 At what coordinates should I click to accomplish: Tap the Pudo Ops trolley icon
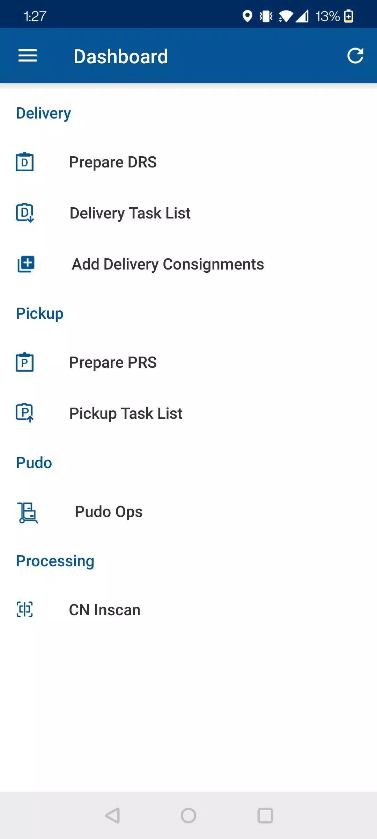(27, 512)
